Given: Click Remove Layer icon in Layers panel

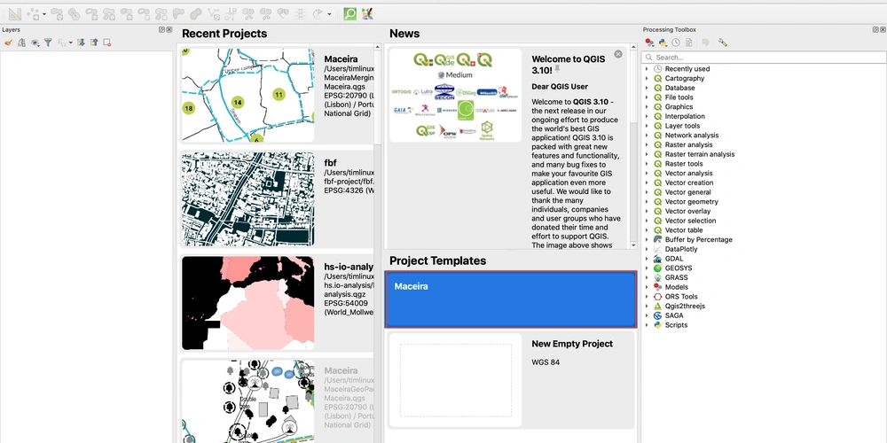Looking at the screenshot, I should coord(107,43).
